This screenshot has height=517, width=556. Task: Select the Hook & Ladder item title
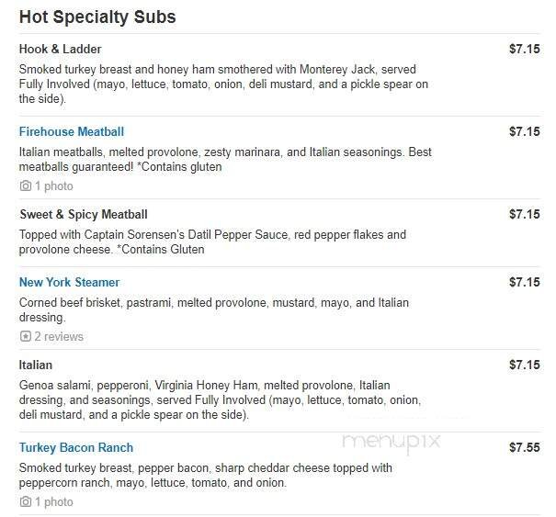[61, 49]
